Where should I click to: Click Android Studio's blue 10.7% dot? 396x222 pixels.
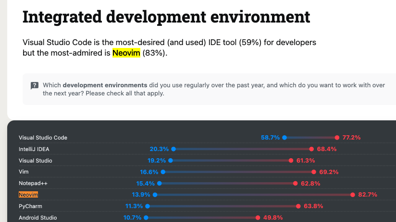pyautogui.click(x=146, y=218)
